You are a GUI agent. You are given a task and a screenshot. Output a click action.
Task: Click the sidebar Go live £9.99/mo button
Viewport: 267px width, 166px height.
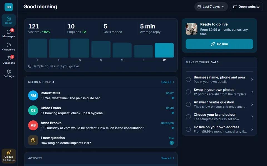[9, 156]
